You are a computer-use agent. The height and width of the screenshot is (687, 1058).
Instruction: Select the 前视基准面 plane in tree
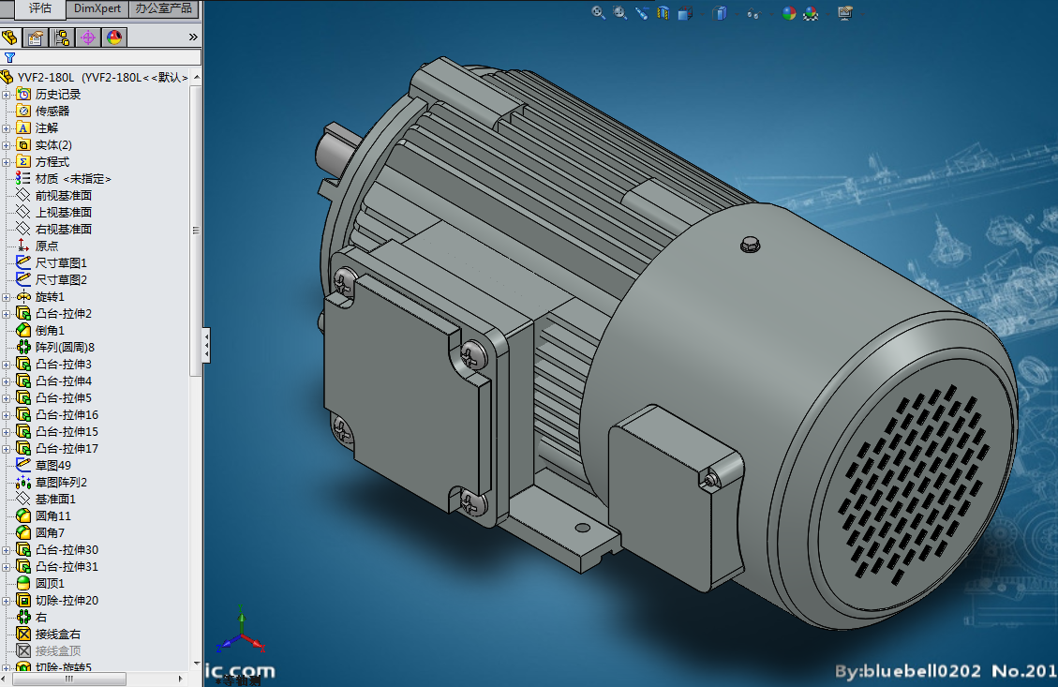tap(64, 195)
